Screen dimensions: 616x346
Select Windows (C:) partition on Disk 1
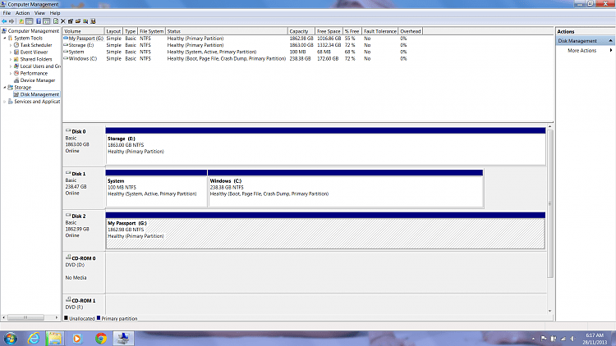tap(345, 189)
